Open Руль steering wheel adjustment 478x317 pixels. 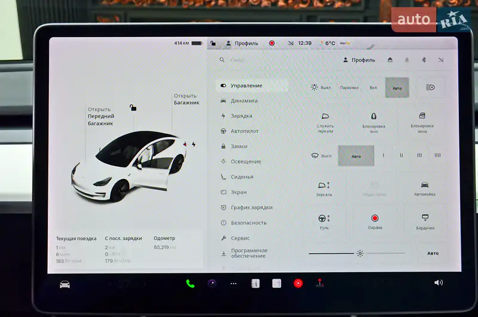(x=324, y=221)
